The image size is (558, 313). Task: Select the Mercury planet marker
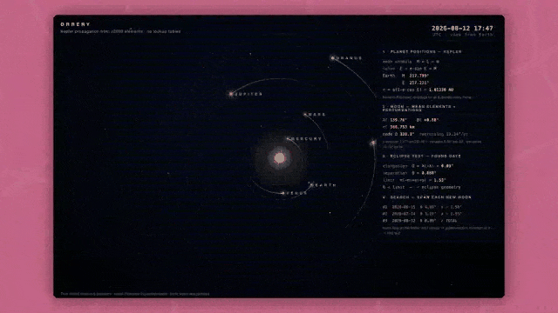click(288, 139)
